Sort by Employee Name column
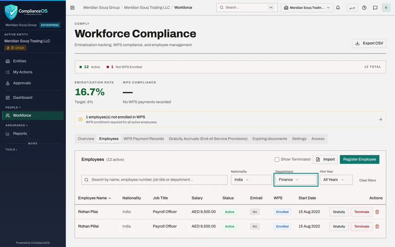 click(94, 198)
